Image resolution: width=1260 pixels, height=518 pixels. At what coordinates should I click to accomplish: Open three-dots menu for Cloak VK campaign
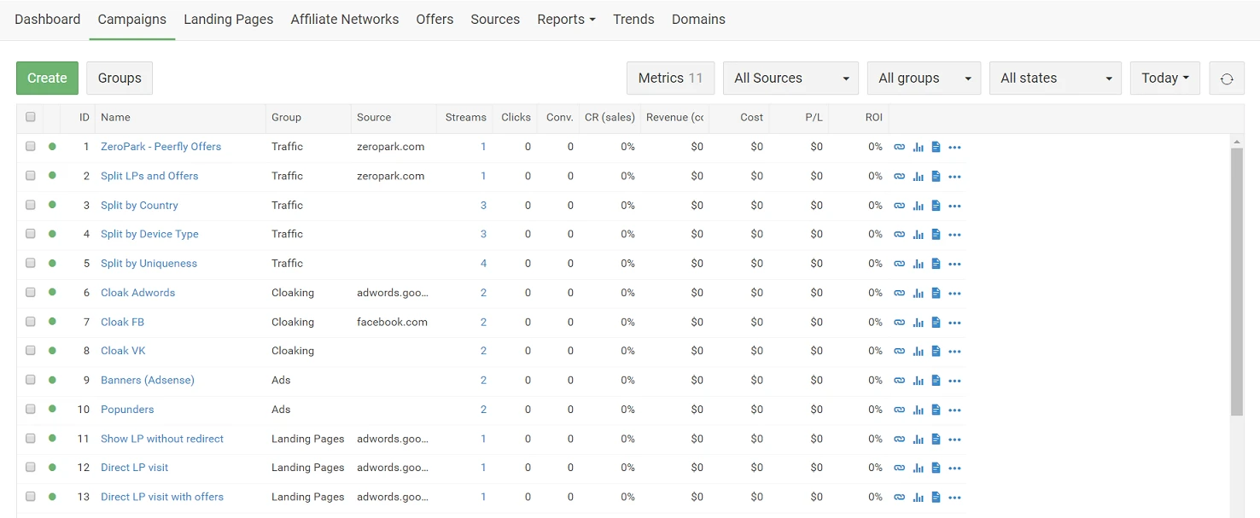pyautogui.click(x=954, y=352)
